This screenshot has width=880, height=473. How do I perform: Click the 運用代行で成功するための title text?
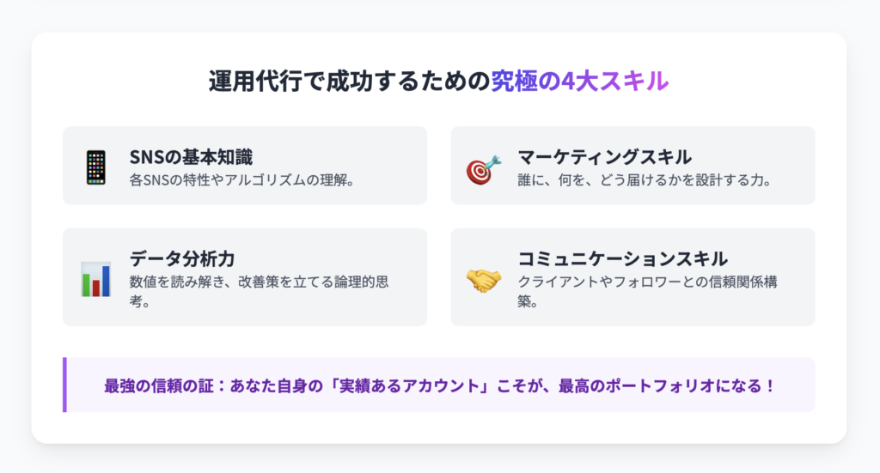(350, 81)
